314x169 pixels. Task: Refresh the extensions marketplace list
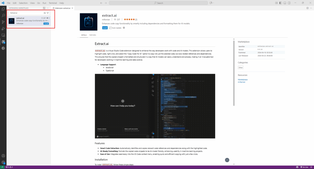(x=44, y=8)
